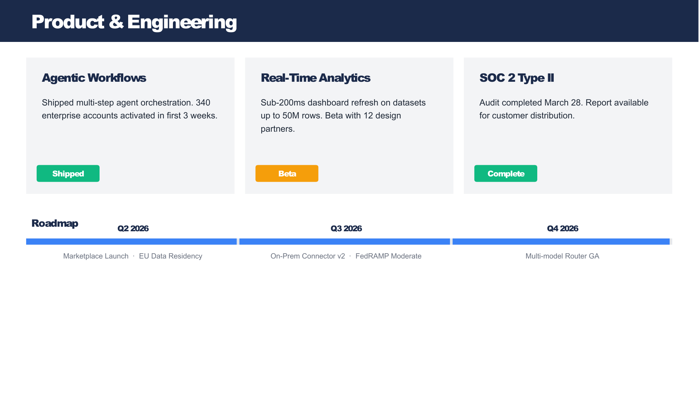Image resolution: width=699 pixels, height=393 pixels.
Task: Click the blue Q2 2026 roadmap bar
Action: click(x=131, y=241)
